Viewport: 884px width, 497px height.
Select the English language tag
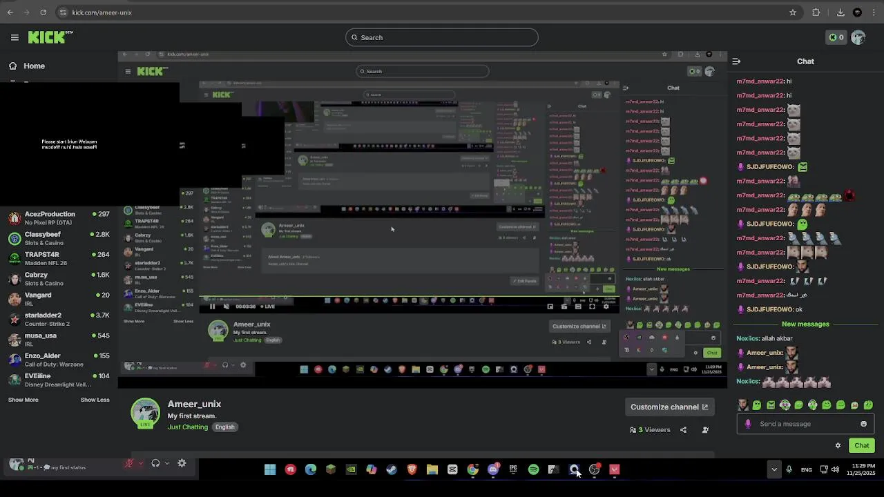click(x=224, y=427)
